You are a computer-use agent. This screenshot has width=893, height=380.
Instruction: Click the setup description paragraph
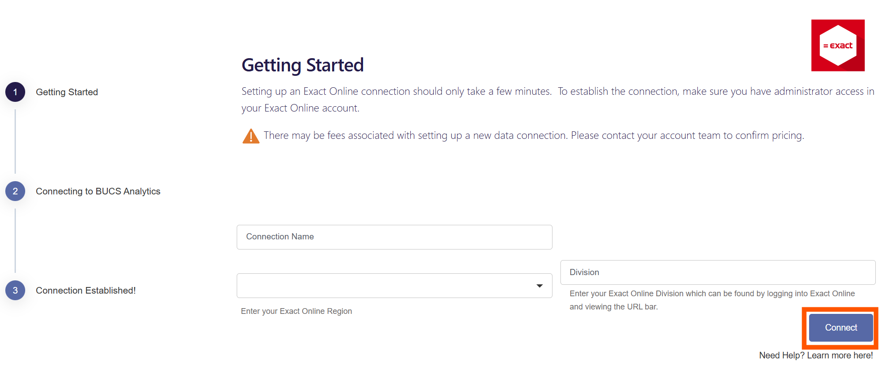tap(558, 100)
